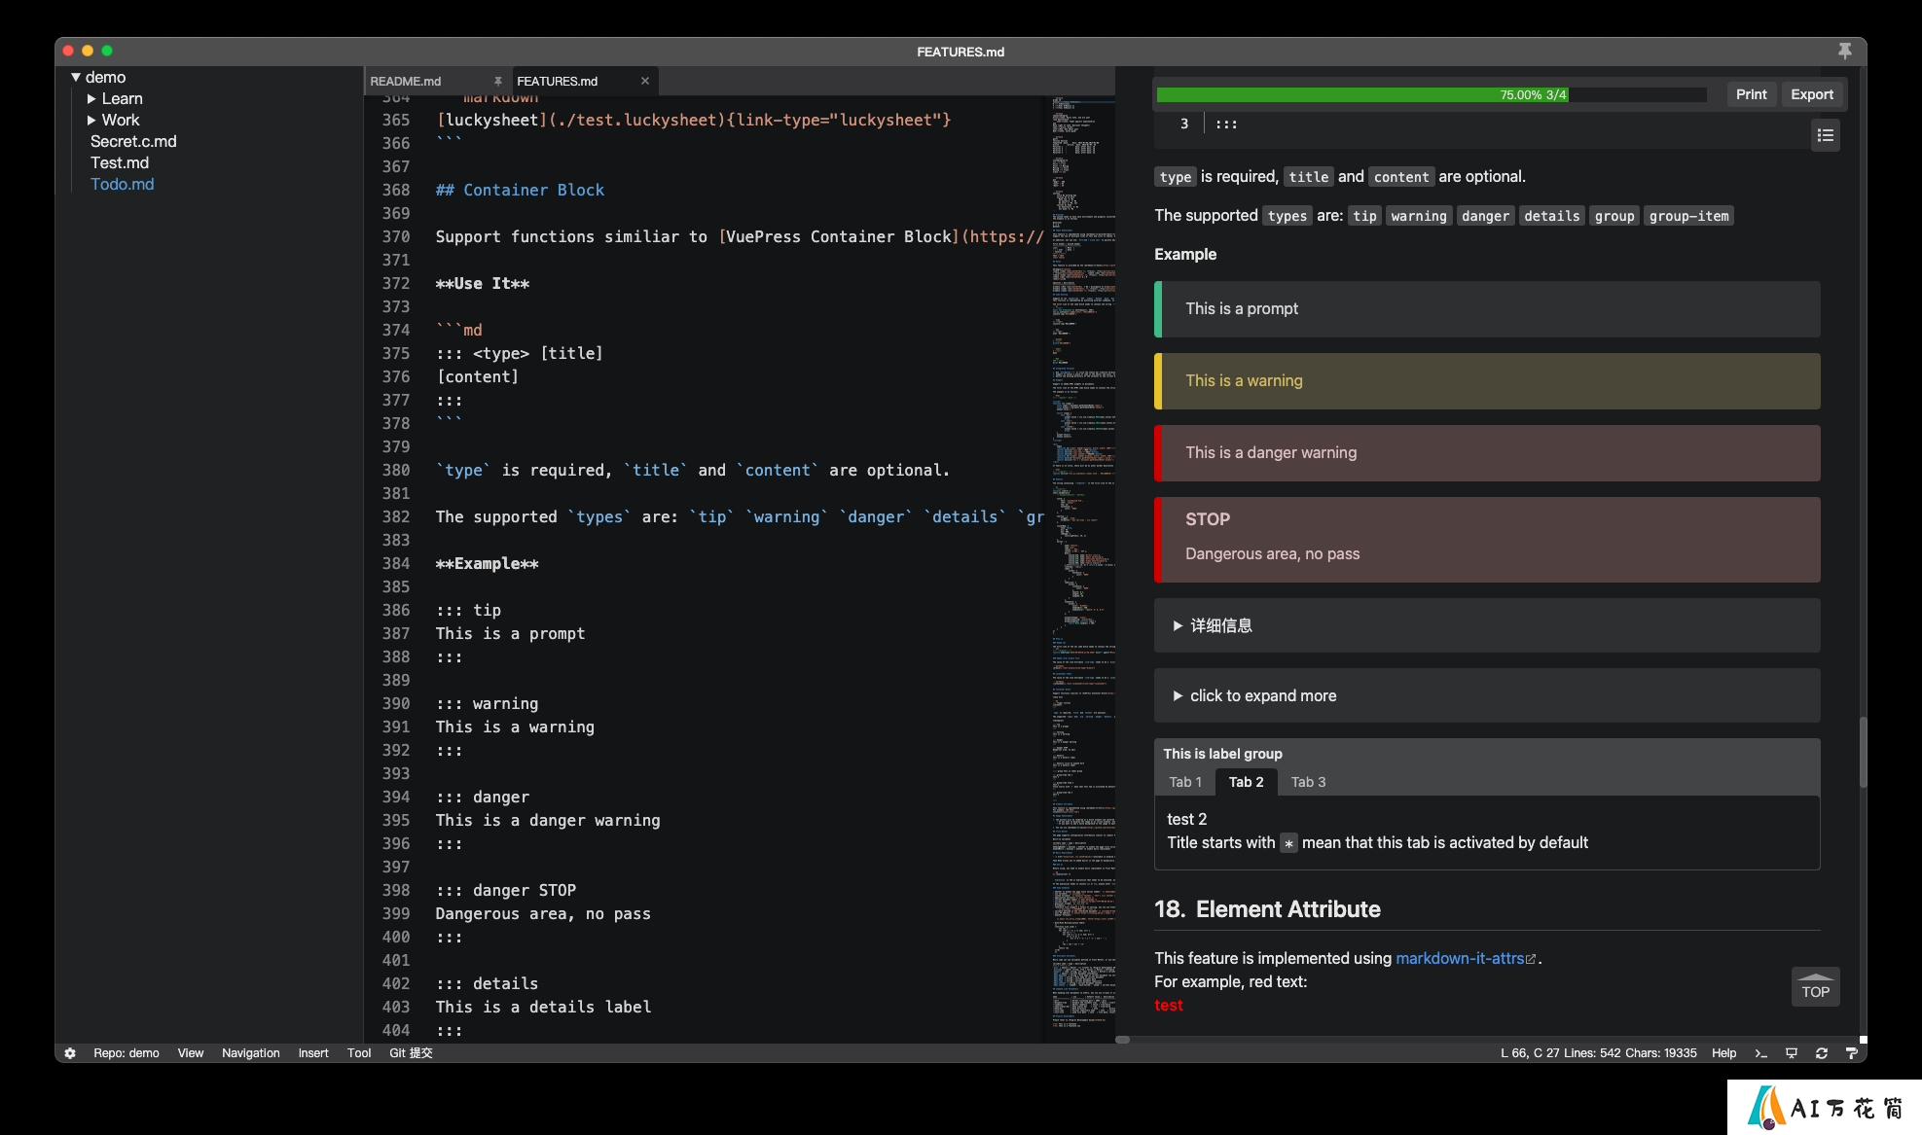Open the Navigation menu

pos(250,1053)
